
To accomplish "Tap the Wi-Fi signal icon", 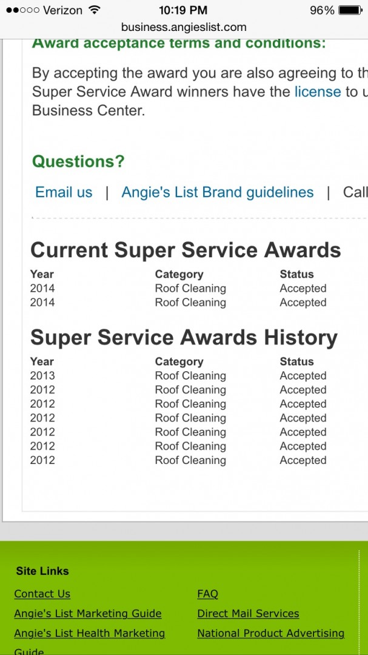I will pyautogui.click(x=94, y=10).
